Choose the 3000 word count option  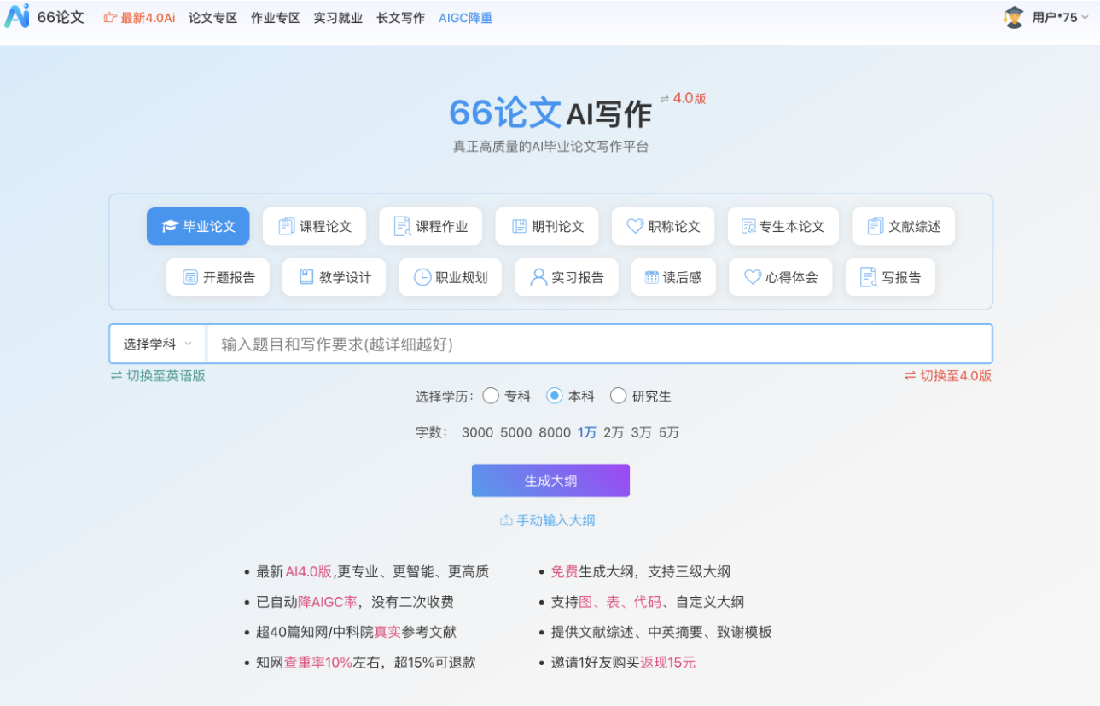coord(478,432)
